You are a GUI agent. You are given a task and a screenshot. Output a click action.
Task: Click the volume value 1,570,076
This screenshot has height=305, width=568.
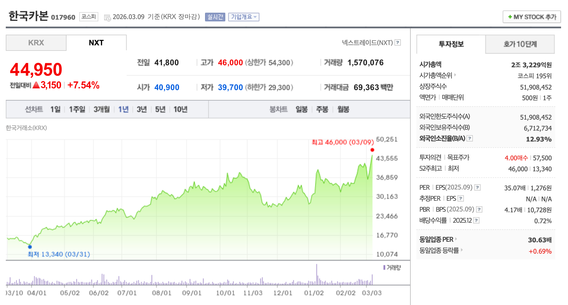366,62
